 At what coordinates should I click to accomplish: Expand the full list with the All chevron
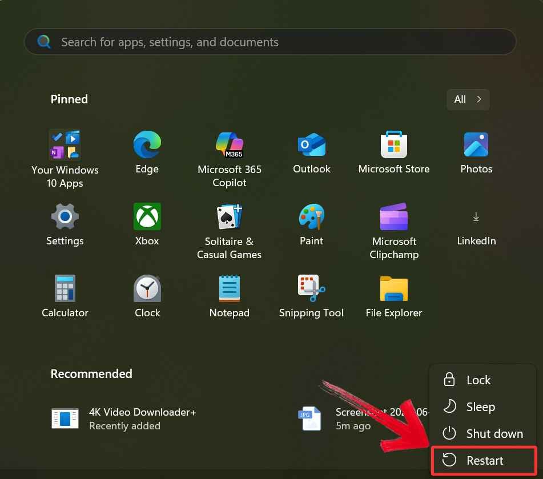(x=467, y=99)
